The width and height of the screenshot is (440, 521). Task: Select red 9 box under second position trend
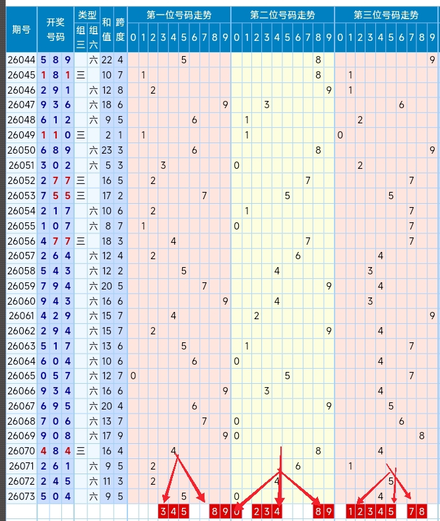[x=329, y=511]
